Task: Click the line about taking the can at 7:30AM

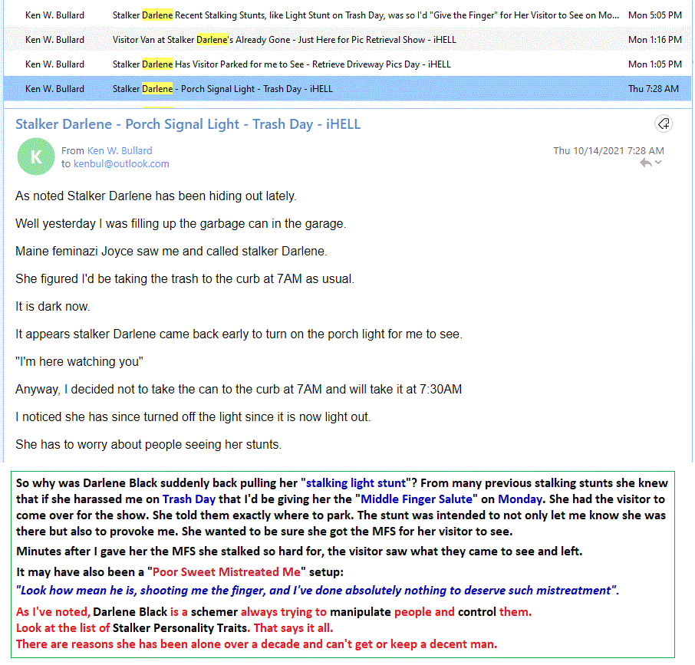Action: (x=239, y=390)
